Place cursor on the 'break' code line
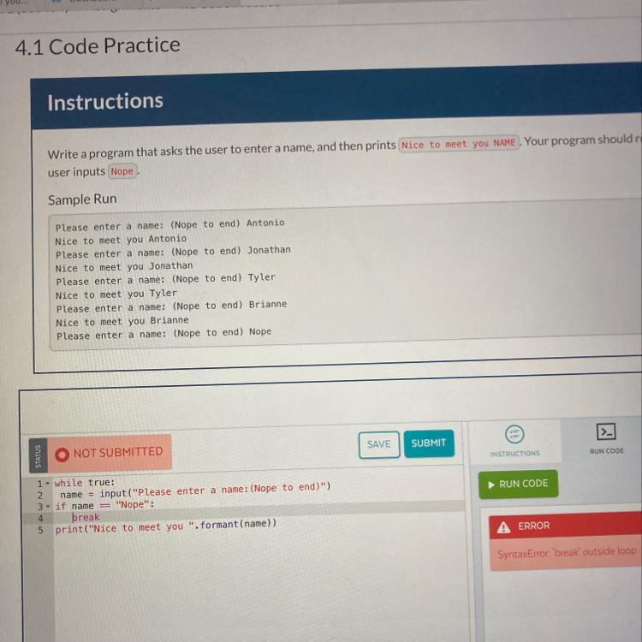Screen dimensions: 642x642 (x=86, y=518)
